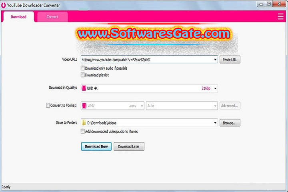
Task: Click the 2160p resolution value
Action: click(206, 88)
